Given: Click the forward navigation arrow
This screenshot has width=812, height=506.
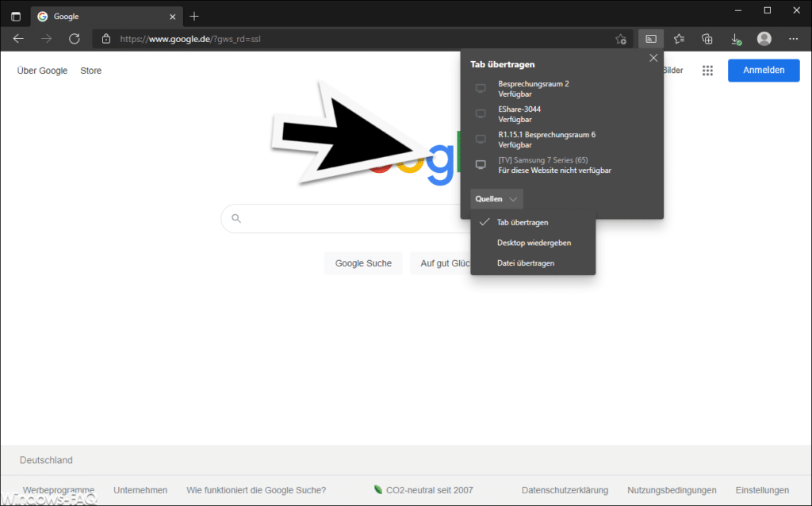Looking at the screenshot, I should pyautogui.click(x=47, y=39).
